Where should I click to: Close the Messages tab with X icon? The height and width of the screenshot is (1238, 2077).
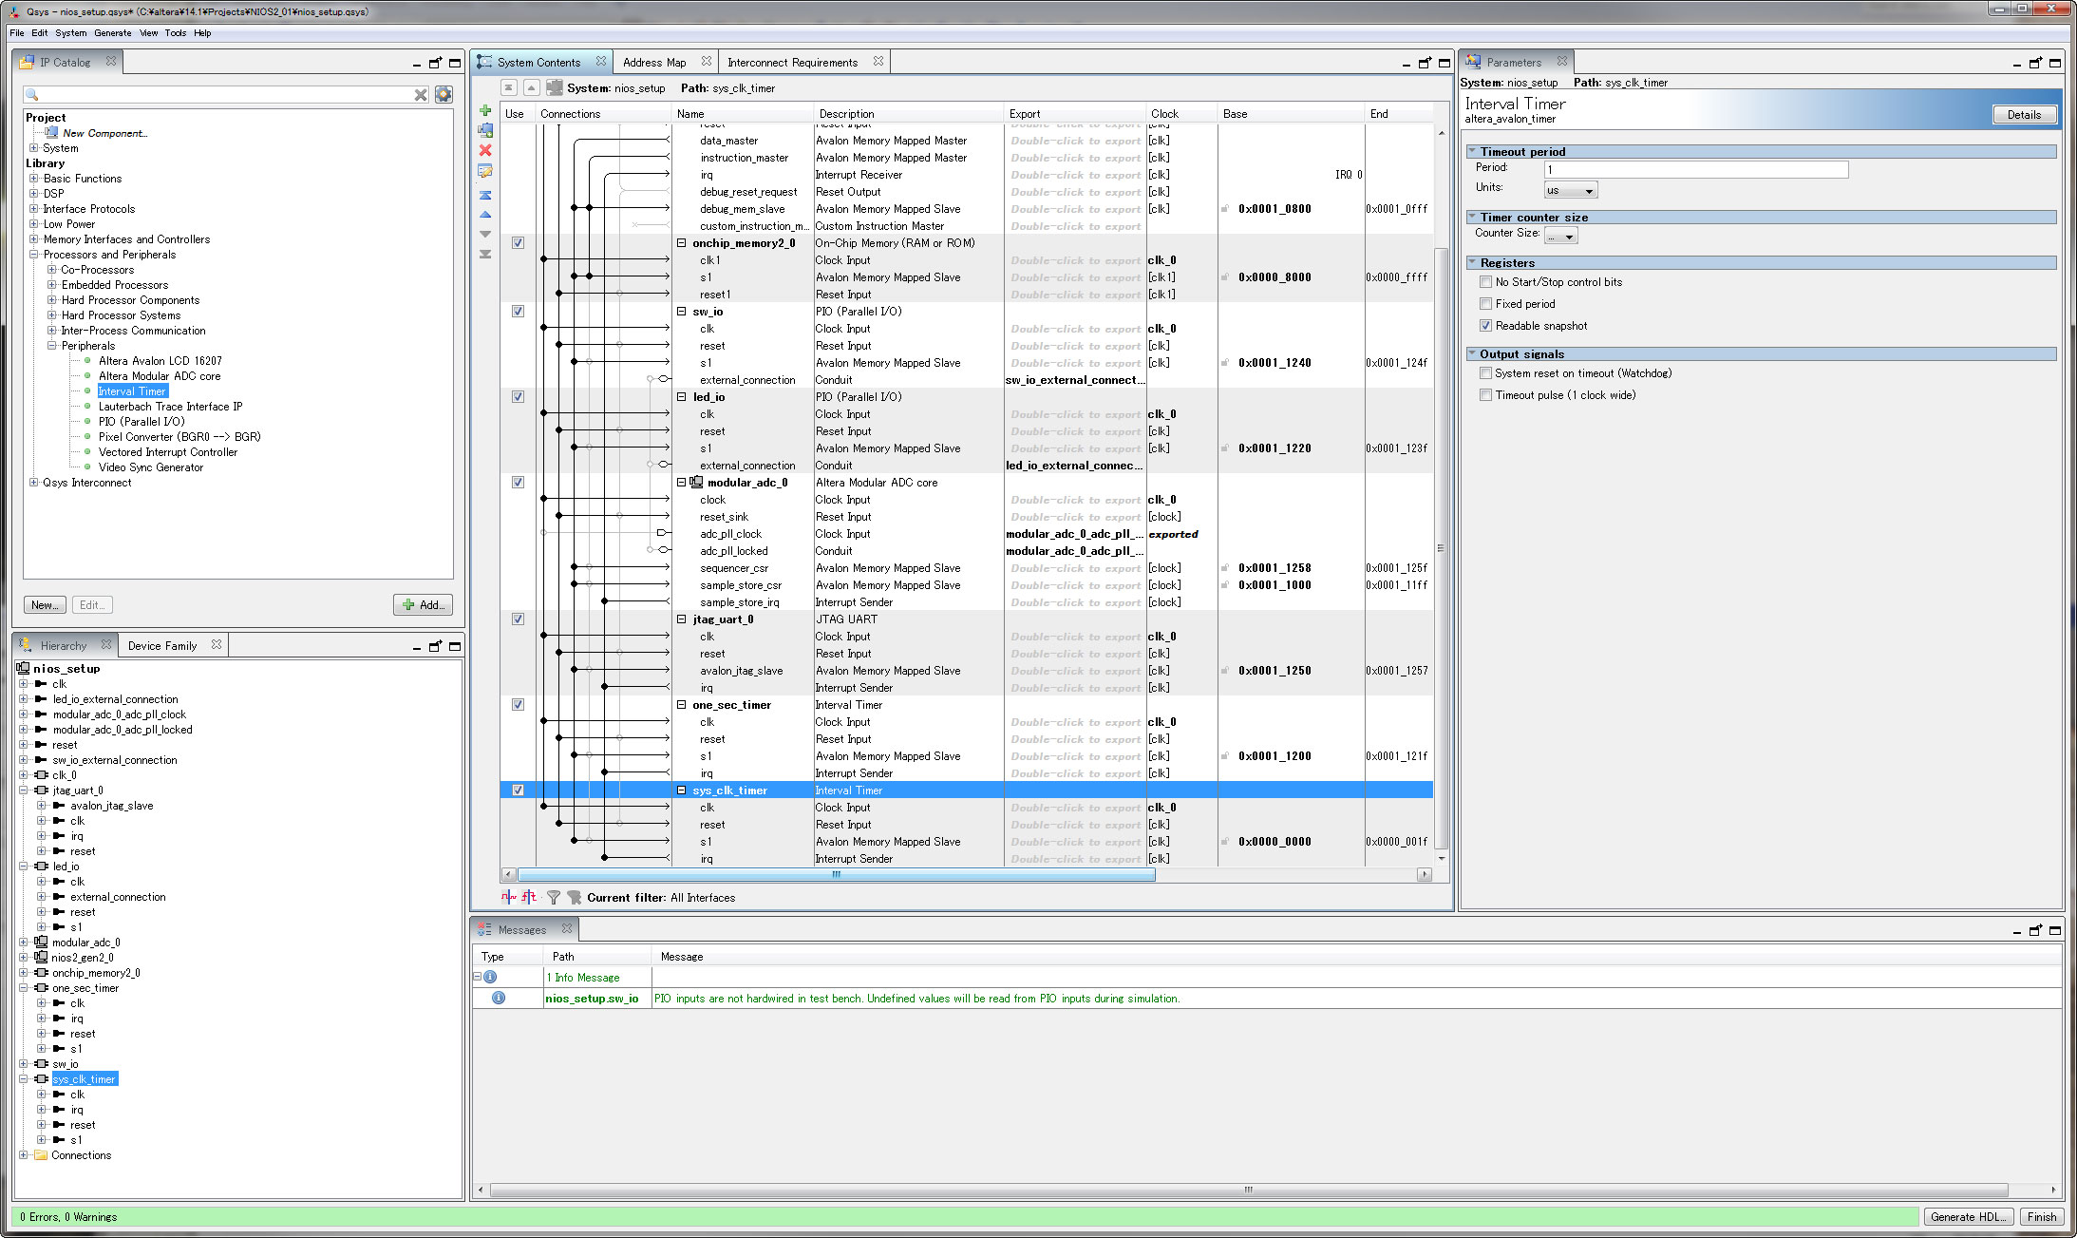pos(567,928)
